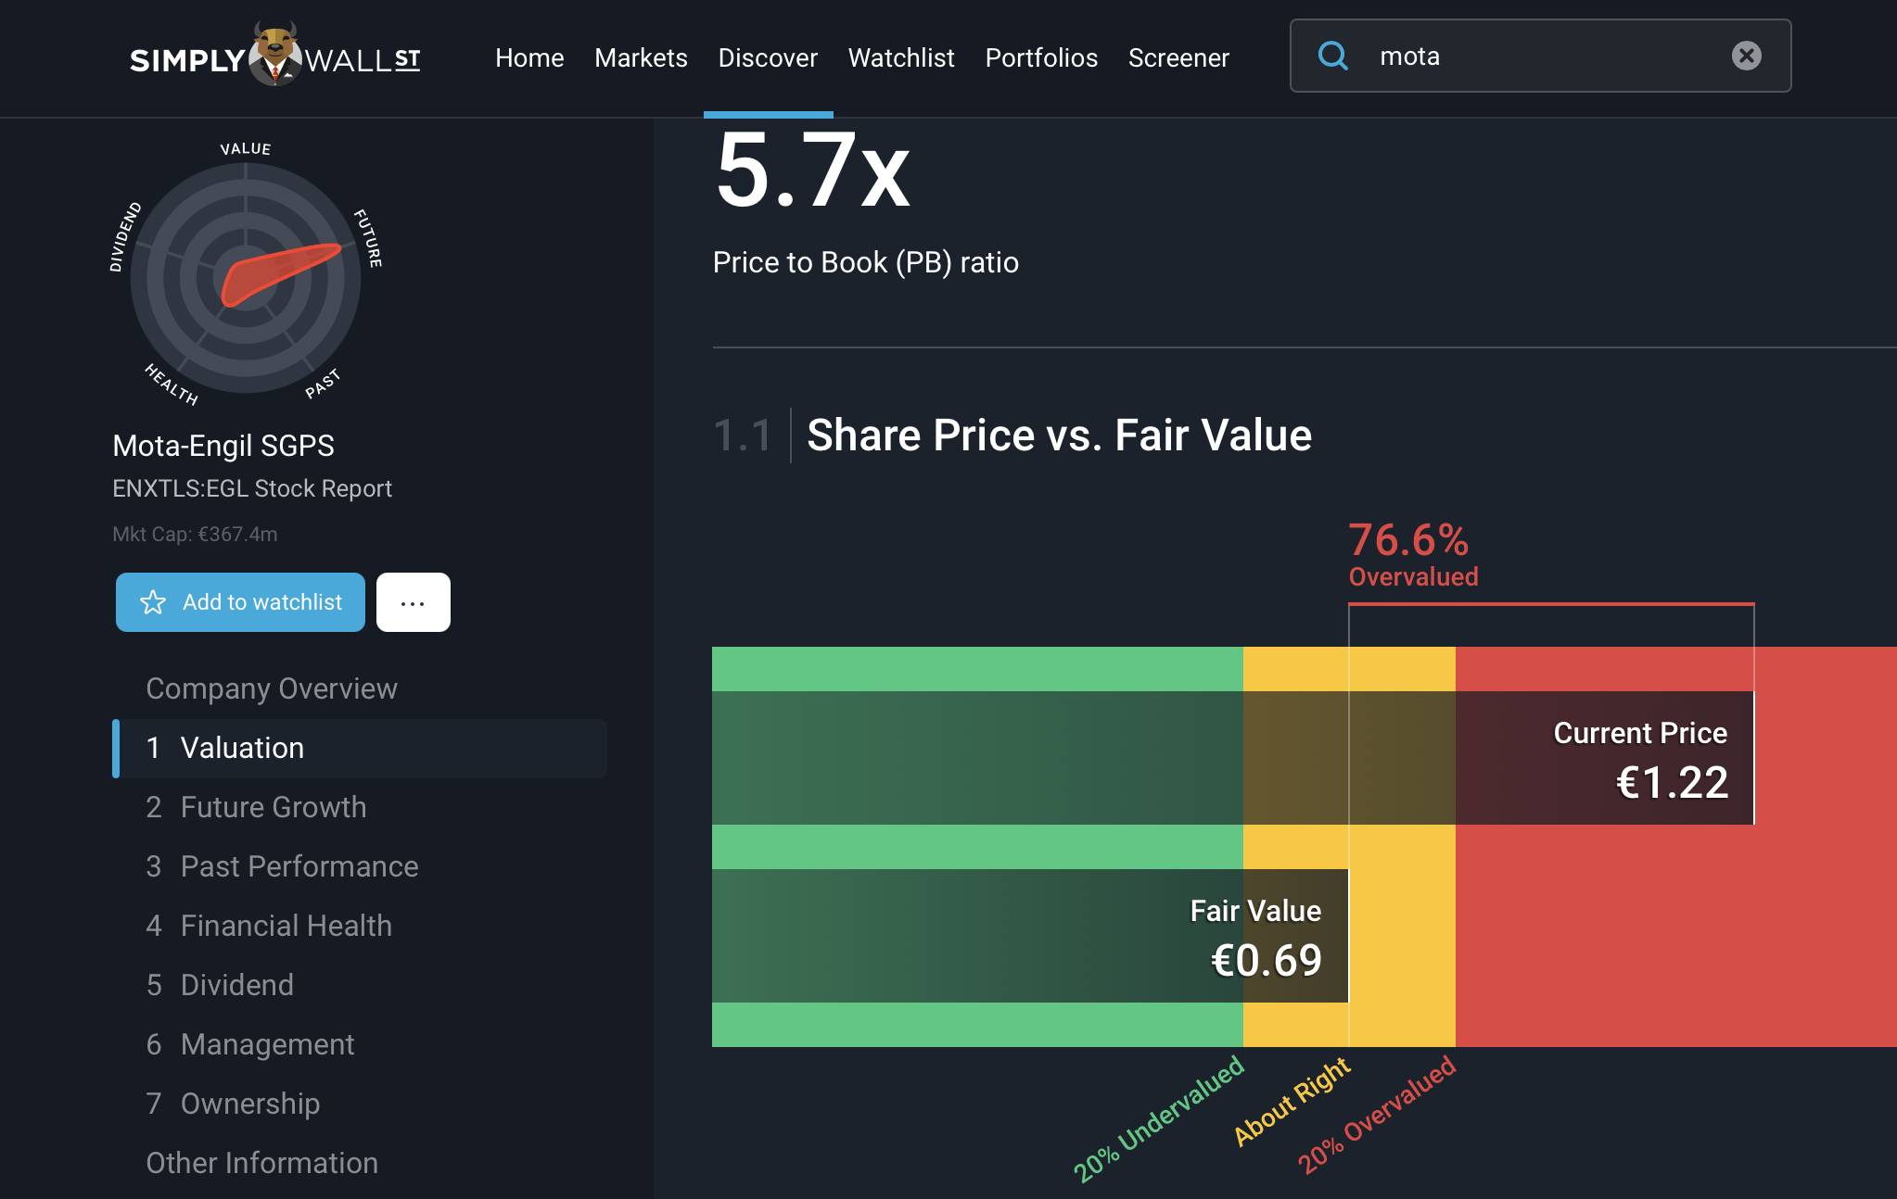Click the magnifying glass search icon
Screen dimensions: 1897x1199
[x=1332, y=57]
